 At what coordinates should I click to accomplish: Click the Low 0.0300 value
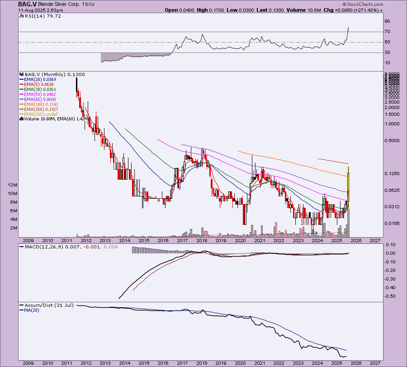coord(241,10)
